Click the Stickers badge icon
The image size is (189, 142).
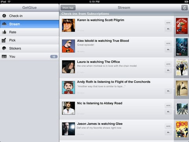(4, 48)
